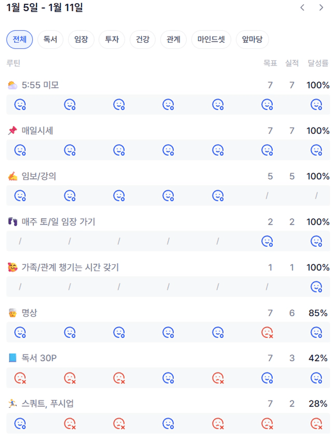Screen dimensions: 331x439
Task: Toggle the failed sixth-day status for 명상
Action: [x=267, y=333]
